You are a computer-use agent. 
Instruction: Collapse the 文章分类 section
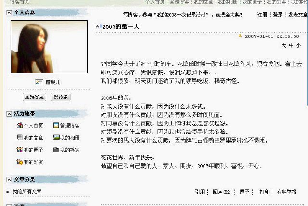9,179
